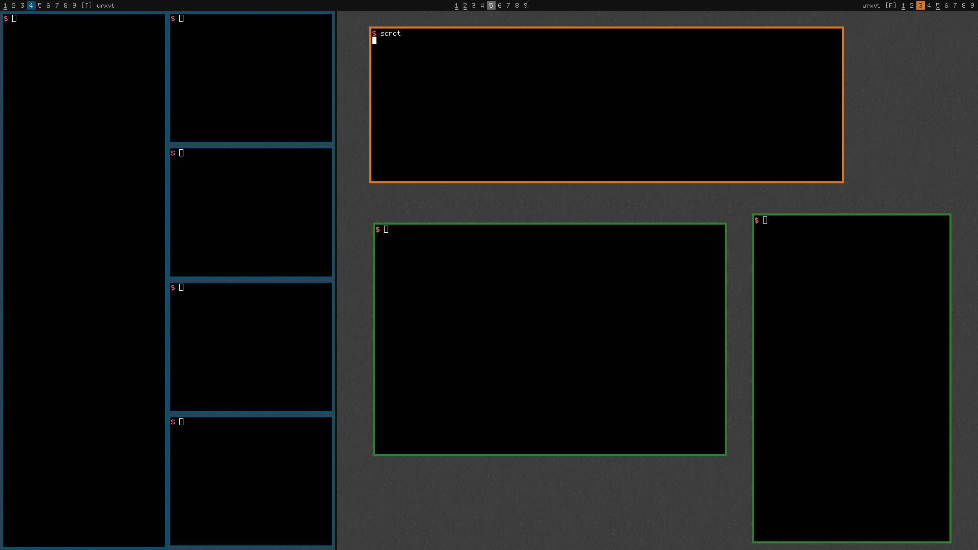Focus the second stacked blue terminal pane
This screenshot has height=550, width=978.
(x=251, y=212)
